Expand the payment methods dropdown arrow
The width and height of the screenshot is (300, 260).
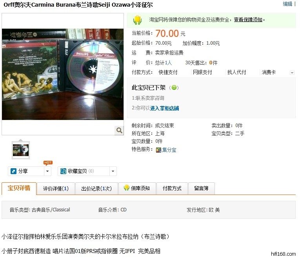[292, 73]
